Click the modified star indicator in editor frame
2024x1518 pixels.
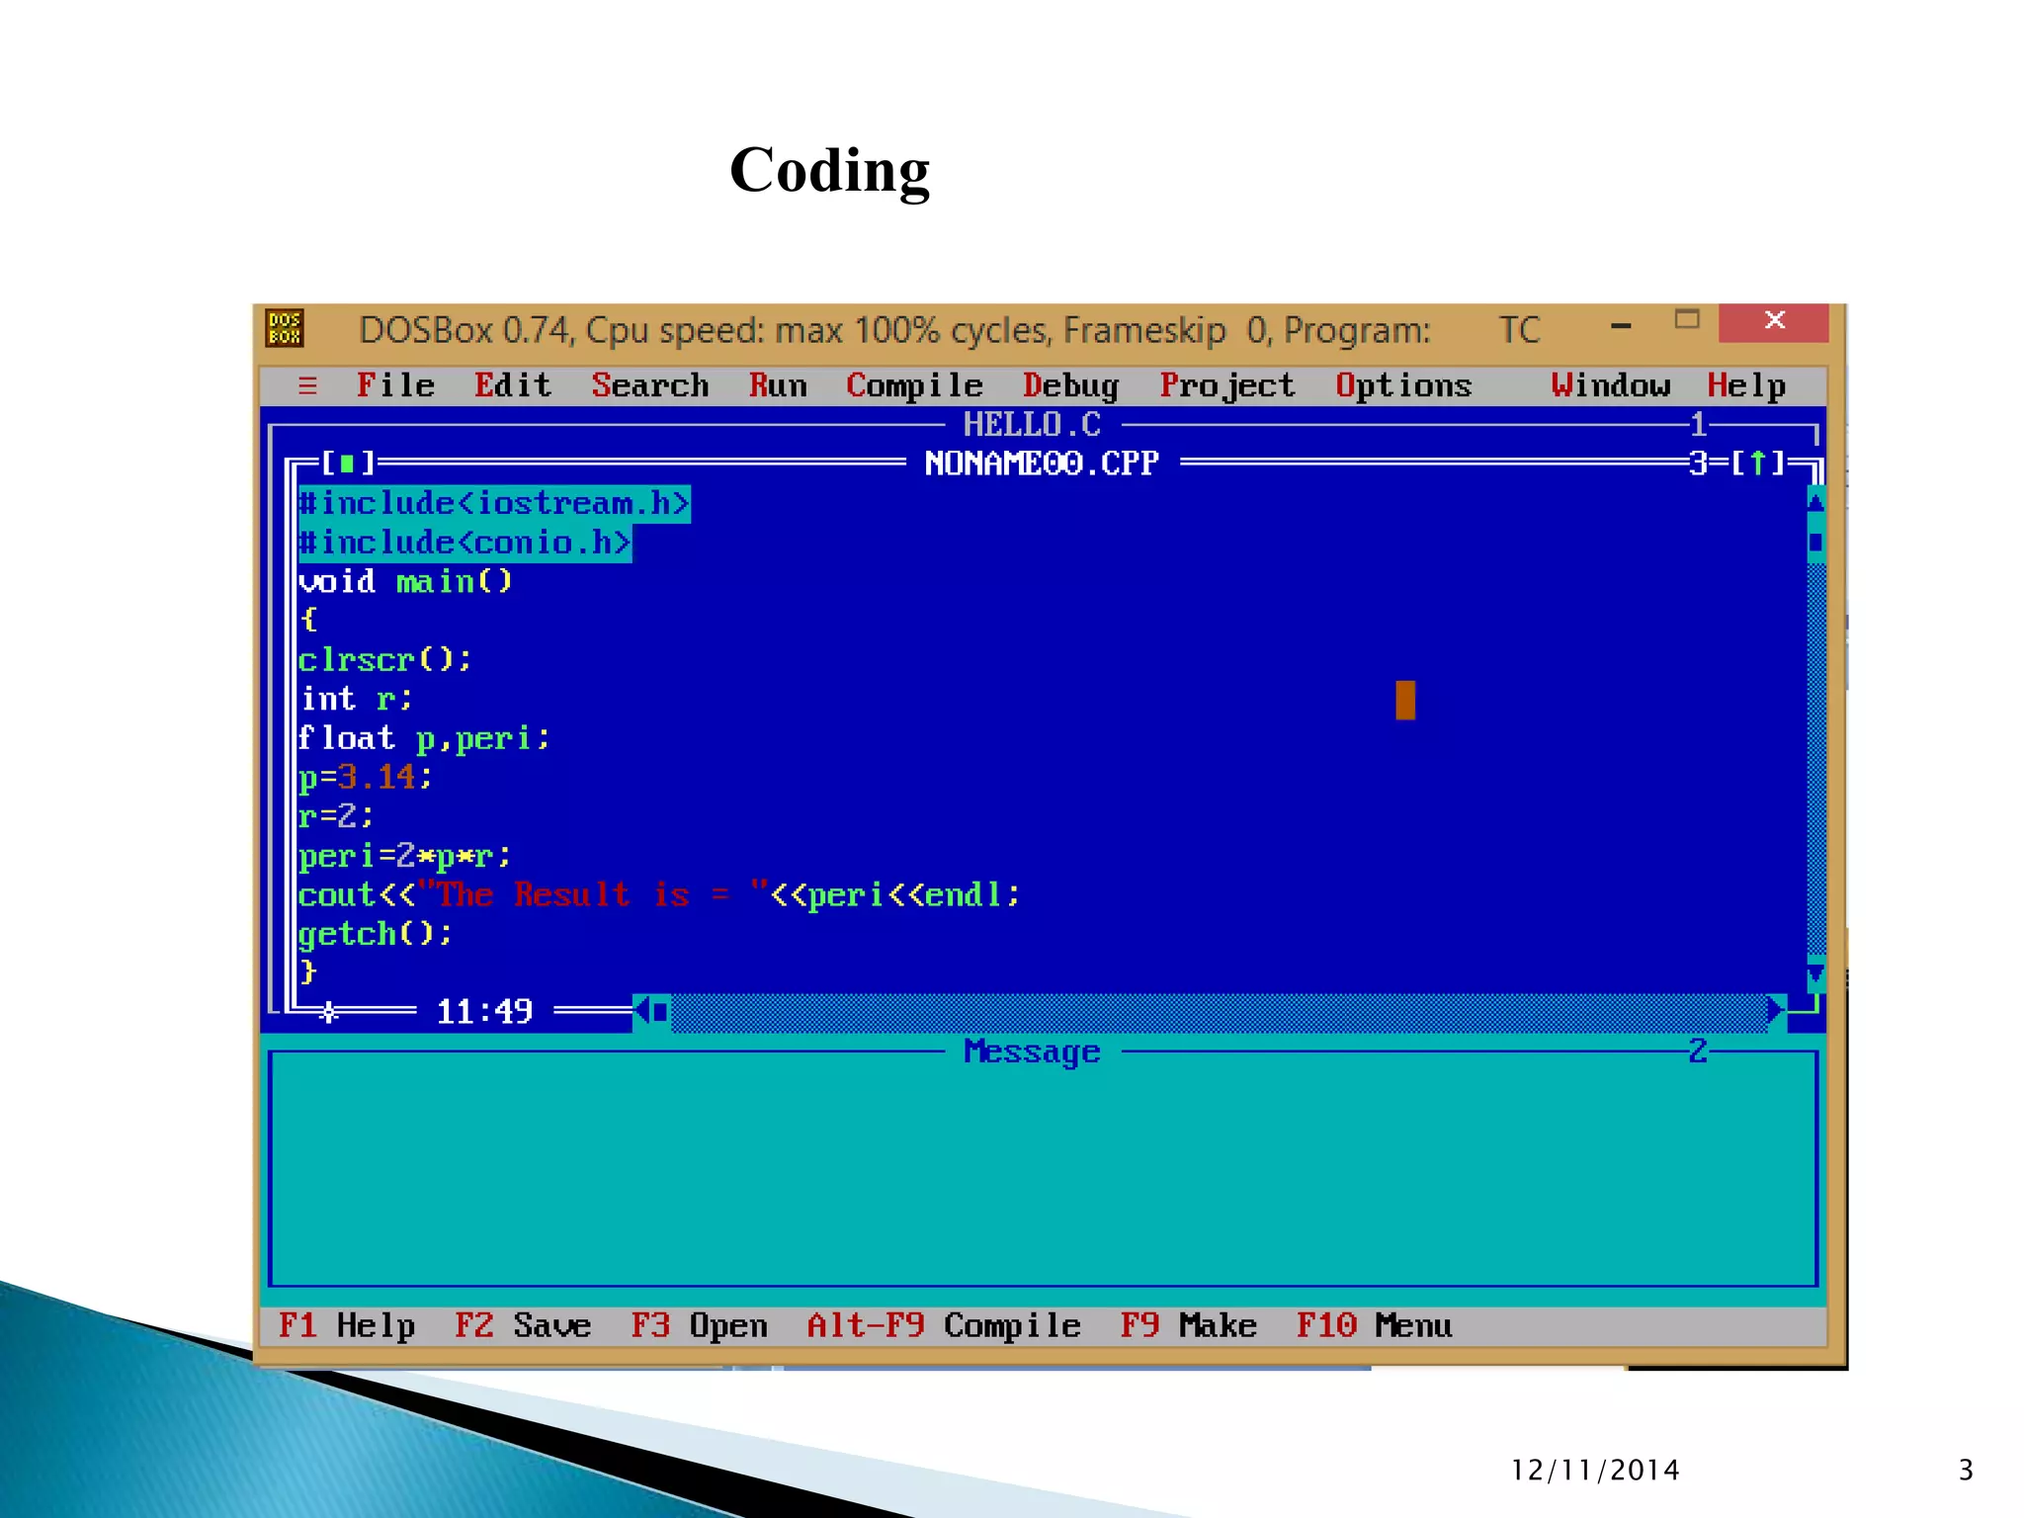point(329,1012)
